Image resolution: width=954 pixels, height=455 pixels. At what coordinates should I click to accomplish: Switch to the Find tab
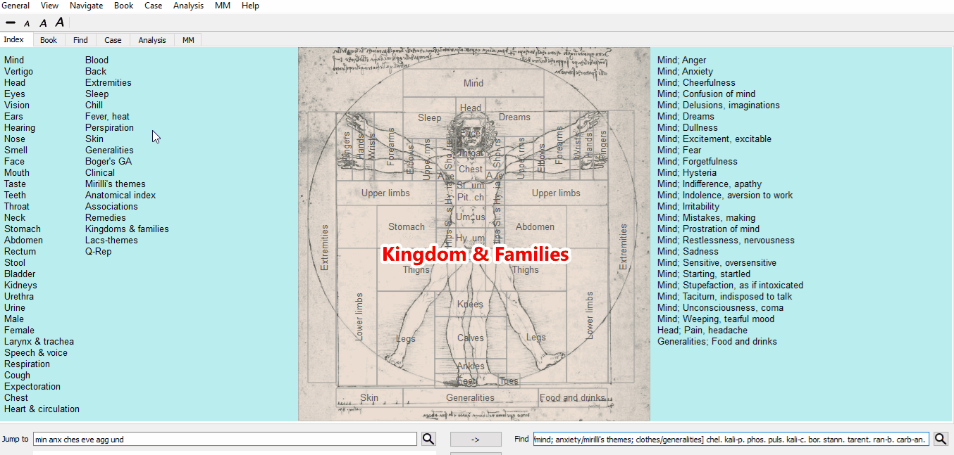click(x=80, y=40)
